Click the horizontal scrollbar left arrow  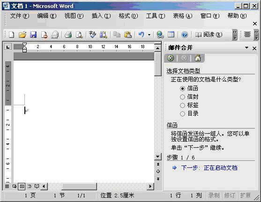pyautogui.click(x=44, y=187)
